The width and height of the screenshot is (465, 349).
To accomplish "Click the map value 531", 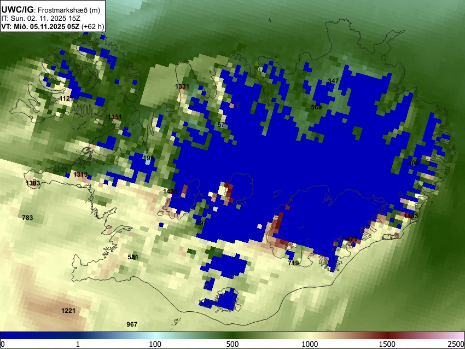I will 133,257.
